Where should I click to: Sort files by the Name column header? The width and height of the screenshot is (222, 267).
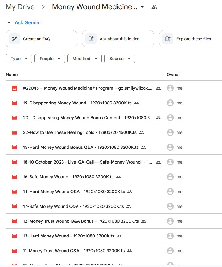(x=12, y=75)
